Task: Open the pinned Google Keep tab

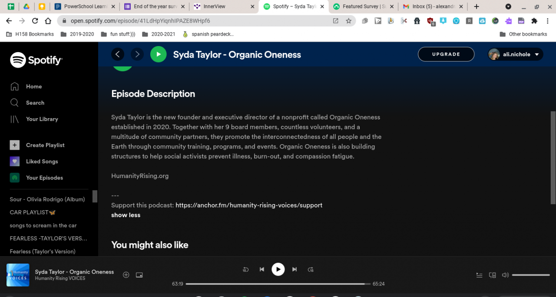Action: point(42,7)
